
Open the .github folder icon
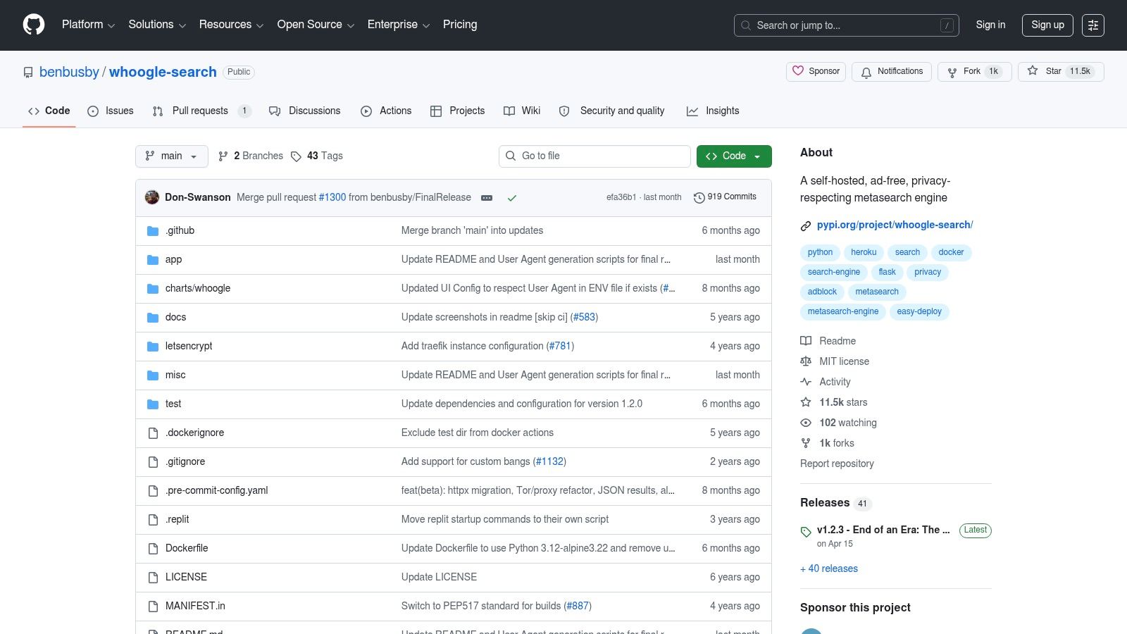click(153, 231)
